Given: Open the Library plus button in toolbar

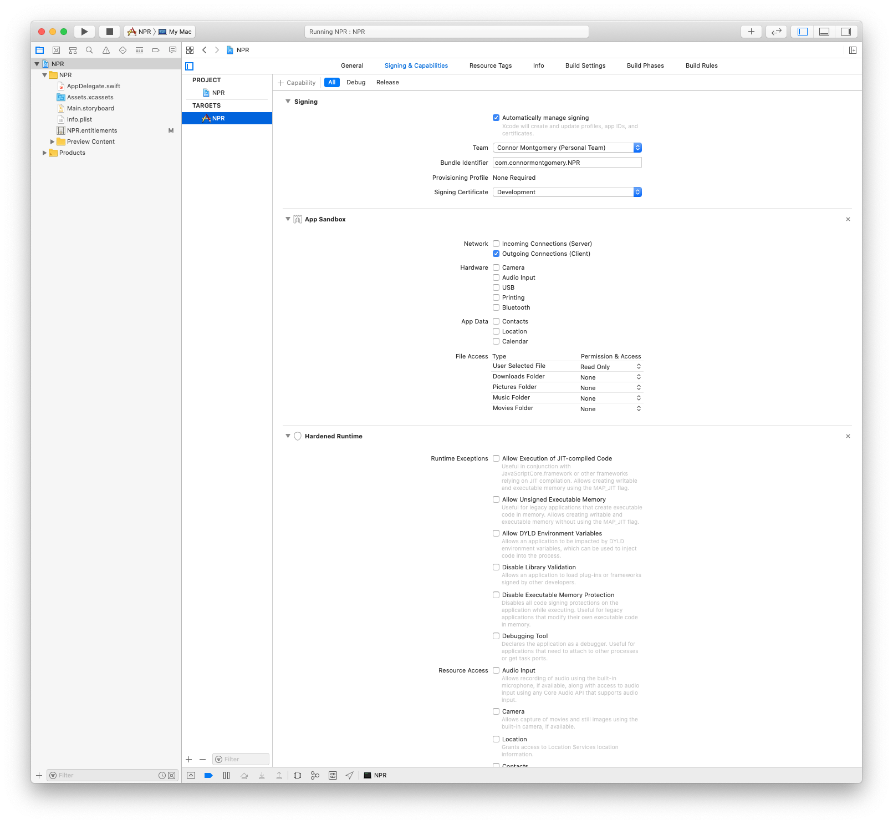Looking at the screenshot, I should 751,32.
